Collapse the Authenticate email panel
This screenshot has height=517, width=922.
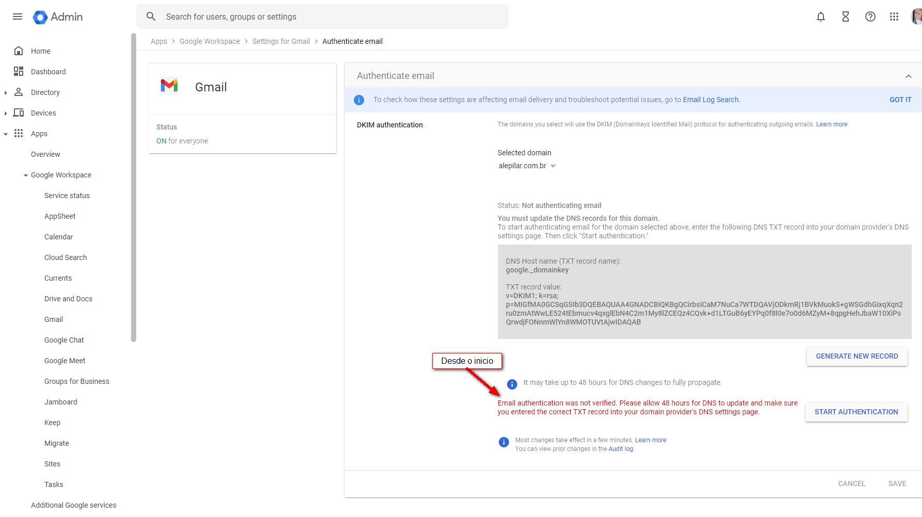(x=908, y=76)
